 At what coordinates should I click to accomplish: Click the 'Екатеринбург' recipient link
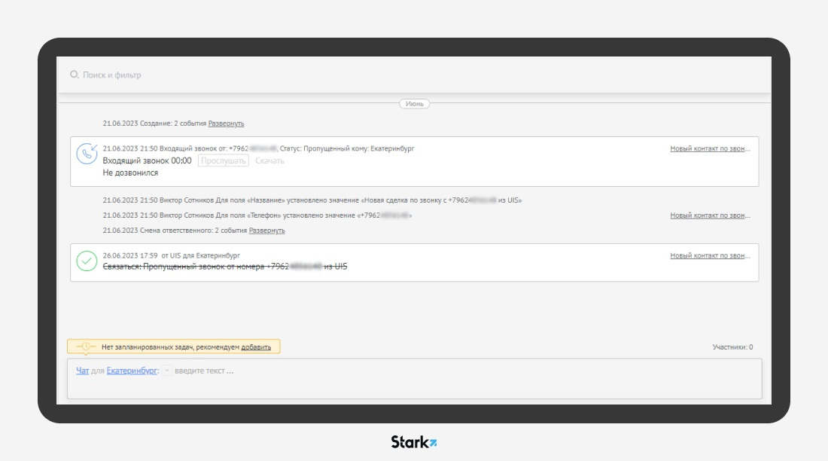pos(132,371)
